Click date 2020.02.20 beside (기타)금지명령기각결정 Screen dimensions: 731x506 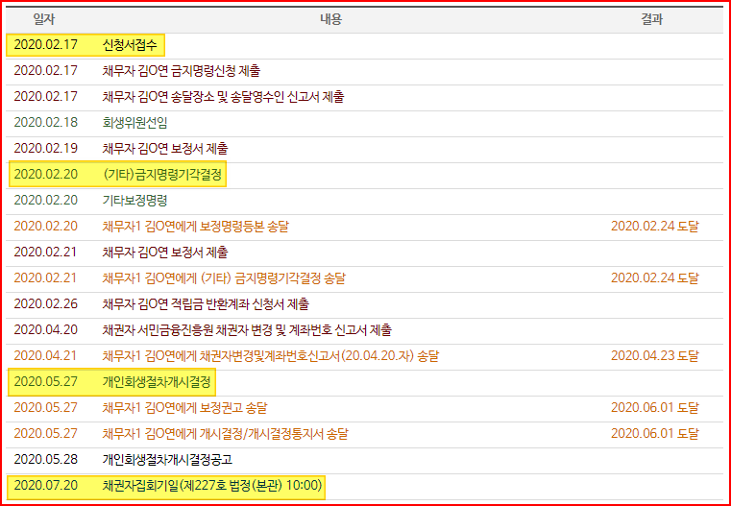[46, 174]
